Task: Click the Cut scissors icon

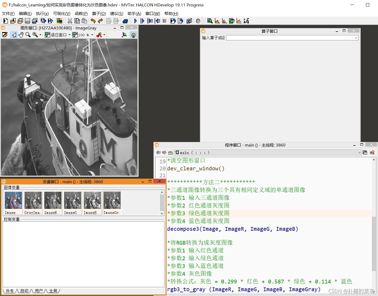Action: [70, 21]
